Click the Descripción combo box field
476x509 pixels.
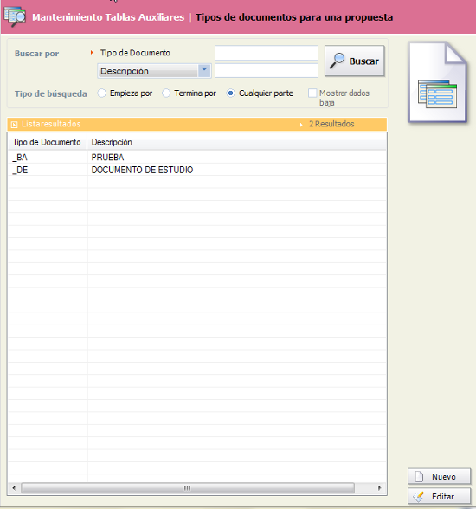point(154,71)
